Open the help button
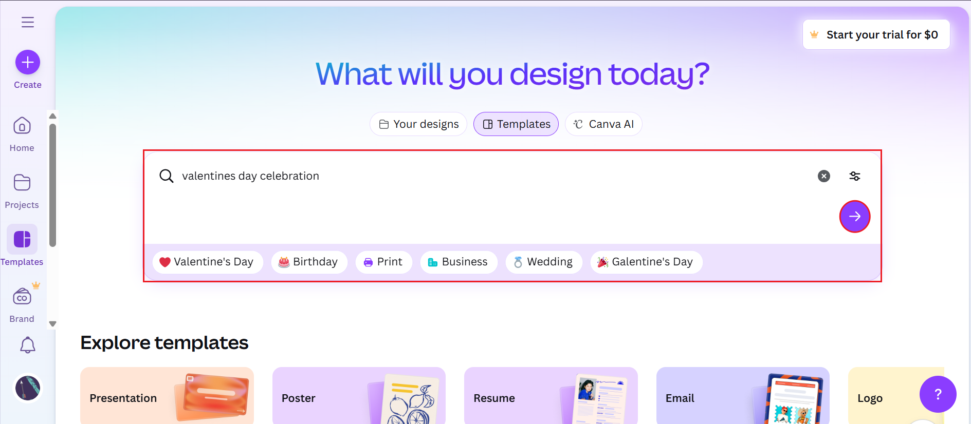 click(x=938, y=394)
